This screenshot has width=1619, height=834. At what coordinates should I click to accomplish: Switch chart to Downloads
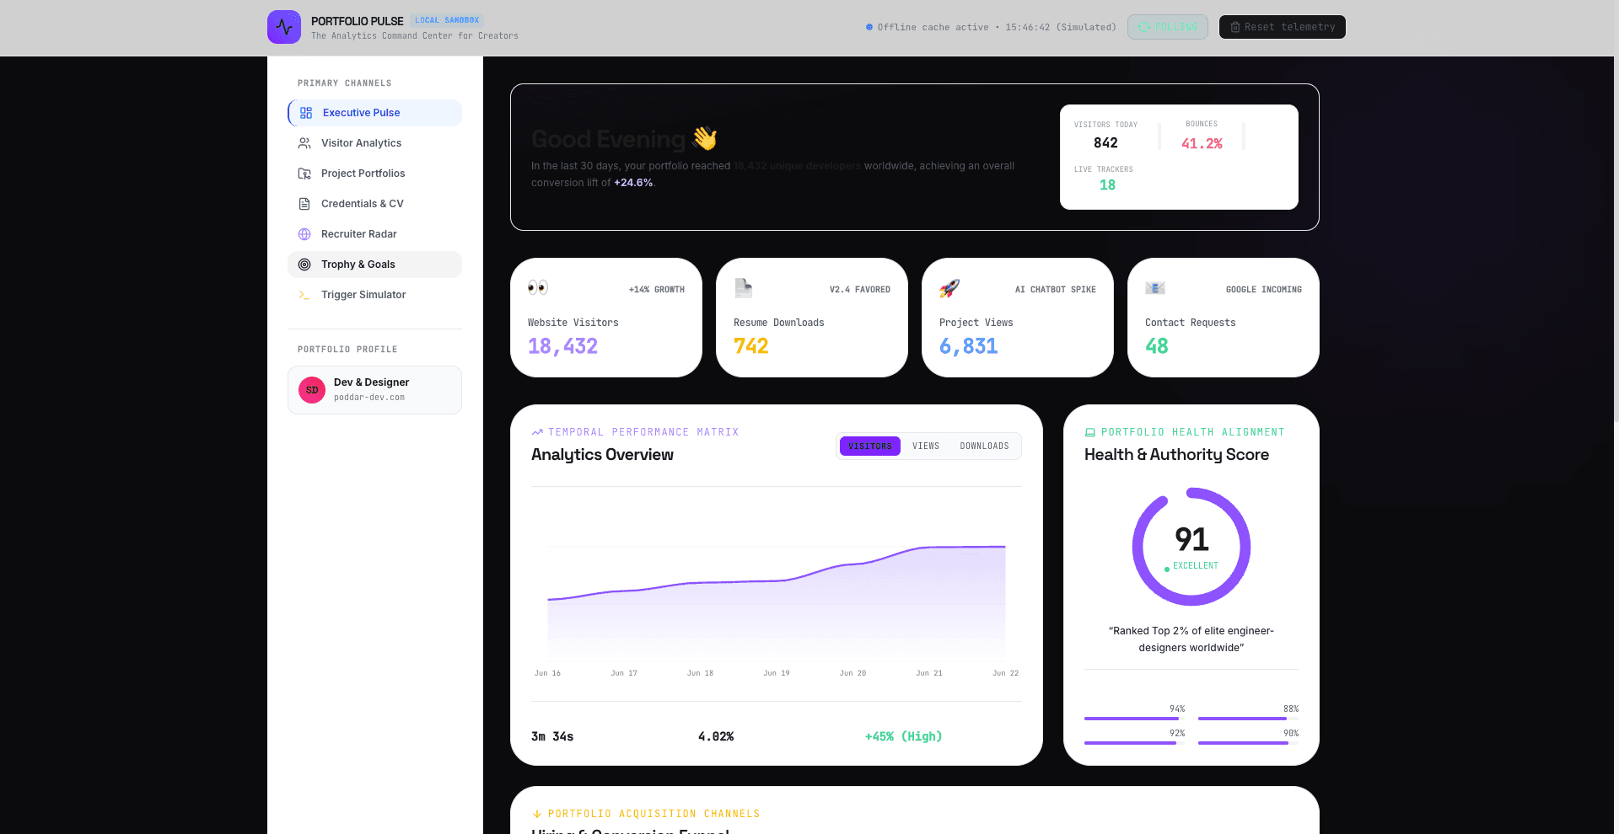tap(984, 446)
